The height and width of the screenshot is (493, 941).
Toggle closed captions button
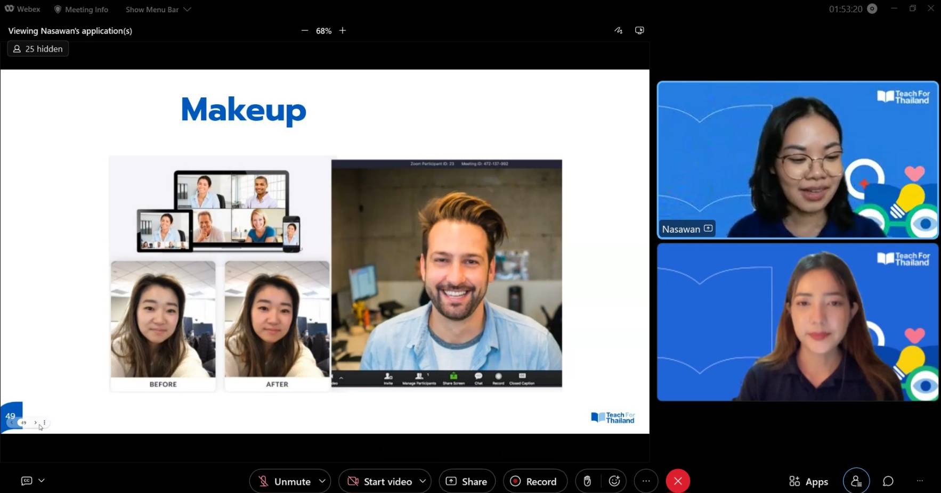coord(27,481)
